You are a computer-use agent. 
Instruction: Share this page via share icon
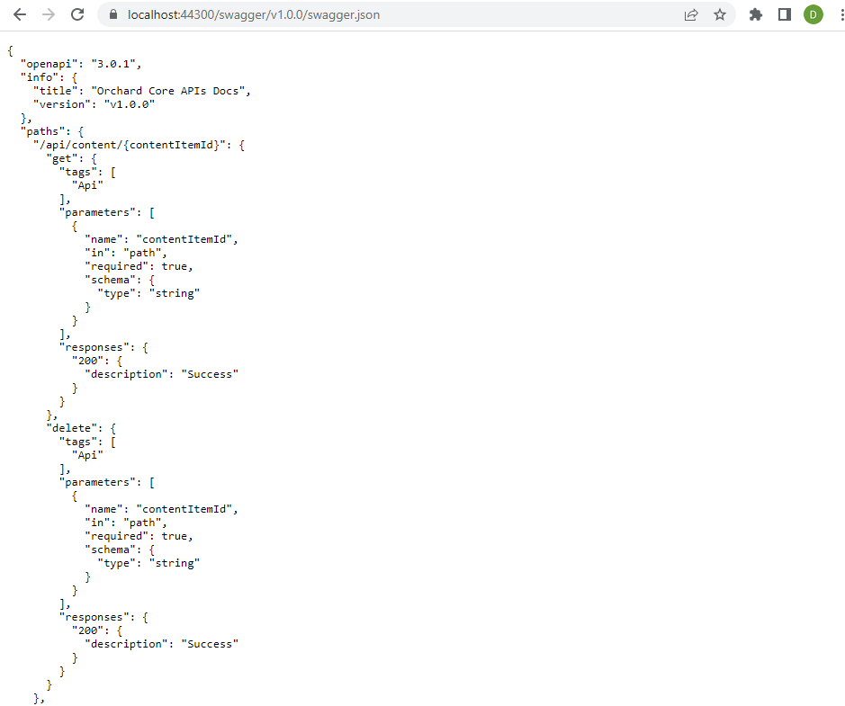coord(691,14)
